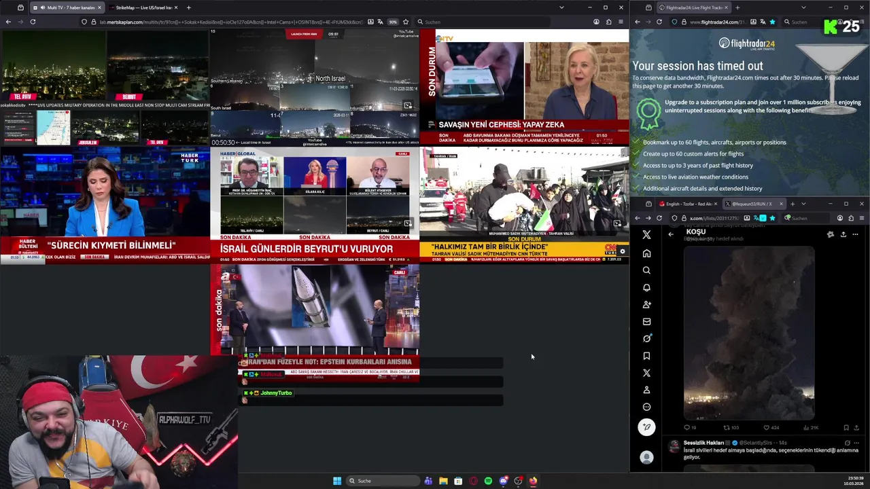Click the Flightradar24 logo
The height and width of the screenshot is (489, 870).
coord(747,43)
